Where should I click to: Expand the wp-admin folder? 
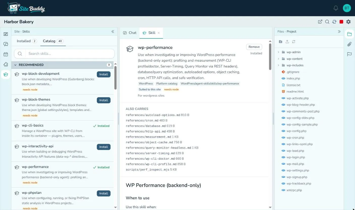coord(278,52)
